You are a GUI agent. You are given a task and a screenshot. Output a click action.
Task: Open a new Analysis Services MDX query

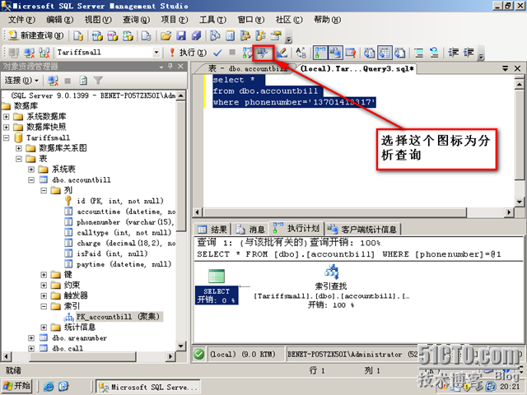pos(97,35)
